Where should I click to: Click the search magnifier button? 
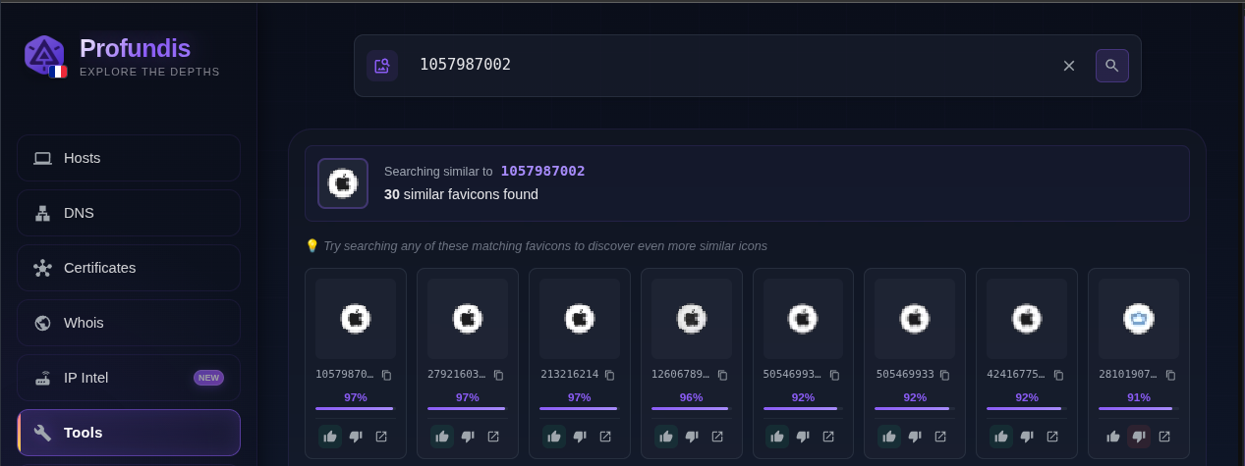click(x=1111, y=66)
